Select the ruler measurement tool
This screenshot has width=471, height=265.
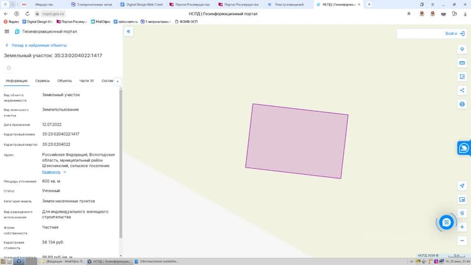tap(462, 63)
